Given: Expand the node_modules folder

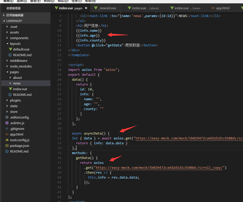Looking at the screenshot, I should click(7, 66).
